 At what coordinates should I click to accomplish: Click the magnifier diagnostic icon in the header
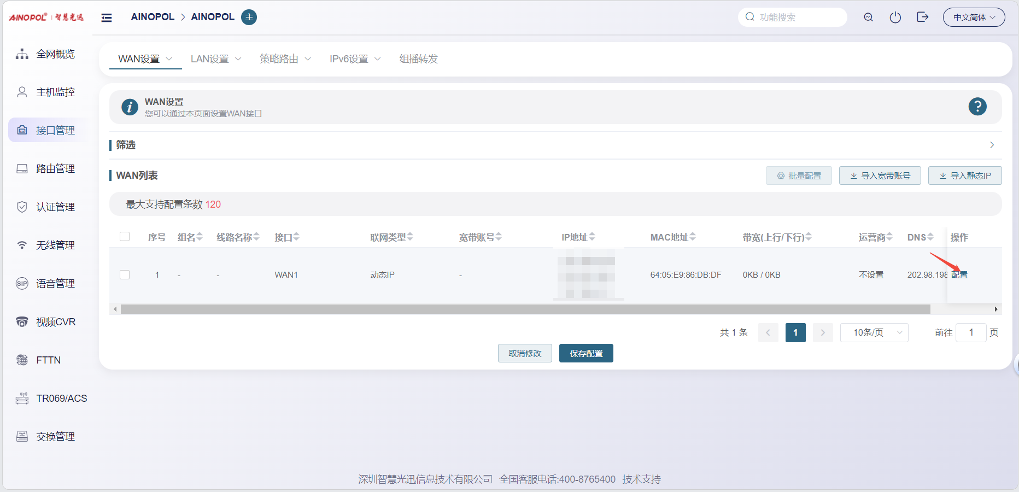[x=868, y=17]
